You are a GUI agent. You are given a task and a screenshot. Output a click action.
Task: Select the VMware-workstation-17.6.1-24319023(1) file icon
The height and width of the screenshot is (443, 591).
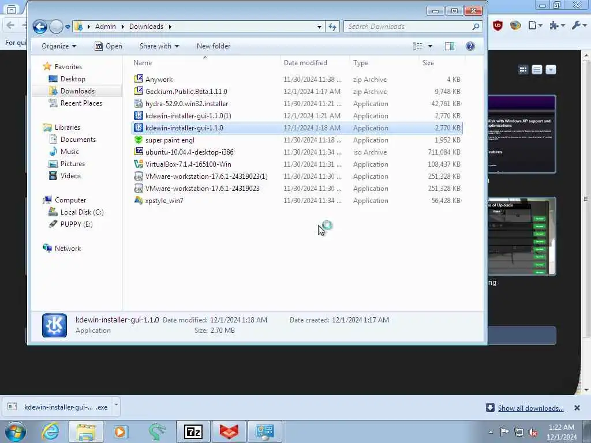(139, 176)
